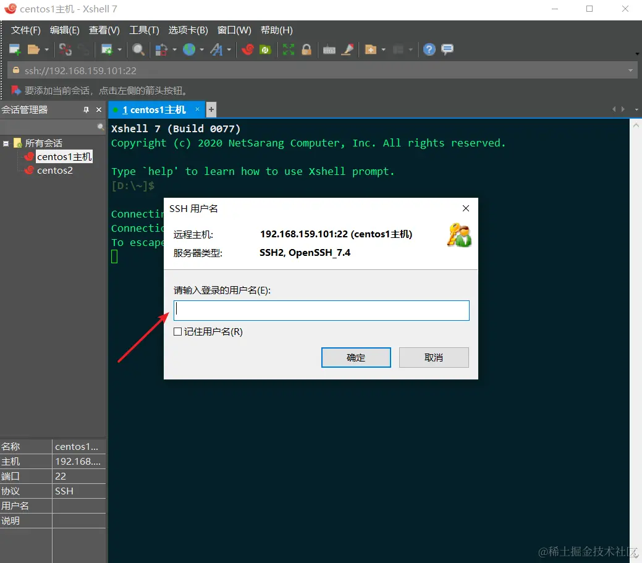642x563 pixels.
Task: Launch the green Xftp icon
Action: pos(265,49)
